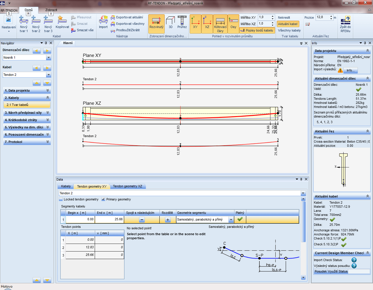Screen dimensions: 373x290
Task: Toggle the XY plane view
Action: coord(195,24)
